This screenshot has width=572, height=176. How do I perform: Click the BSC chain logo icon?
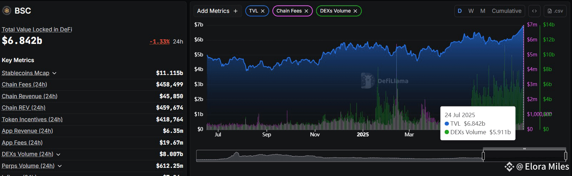tap(7, 11)
